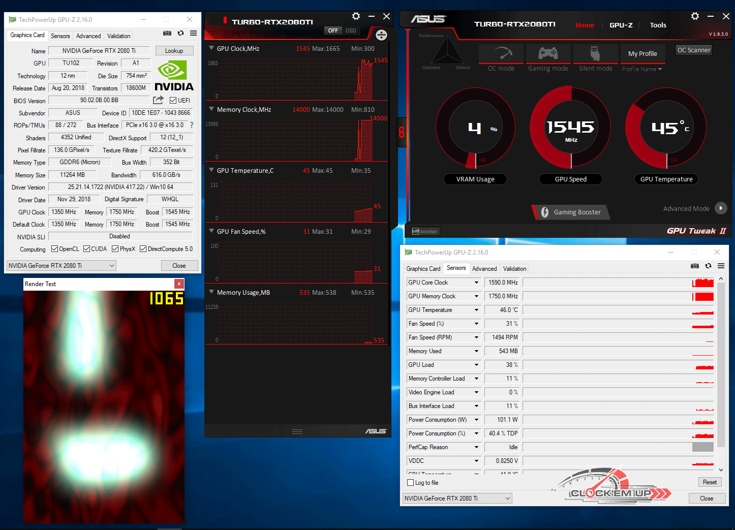Click the GPU Temperature gauge dial
The height and width of the screenshot is (530, 735).
[x=666, y=128]
